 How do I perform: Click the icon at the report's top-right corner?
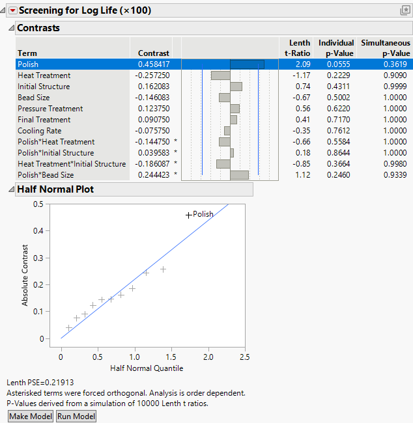405,10
